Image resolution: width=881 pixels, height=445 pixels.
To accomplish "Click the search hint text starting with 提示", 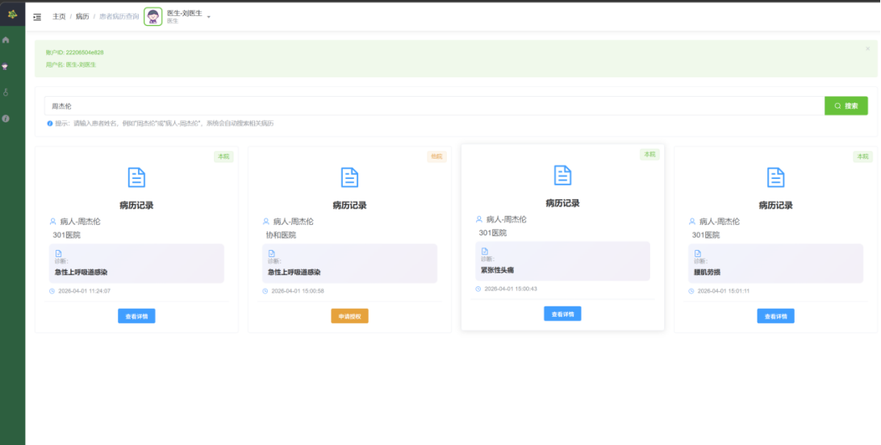I will point(164,123).
